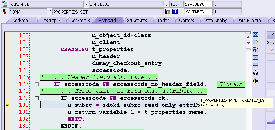This screenshot has width=275, height=130.
Task: Click the editor vertical scrollbar thumb
Action: point(248,49)
